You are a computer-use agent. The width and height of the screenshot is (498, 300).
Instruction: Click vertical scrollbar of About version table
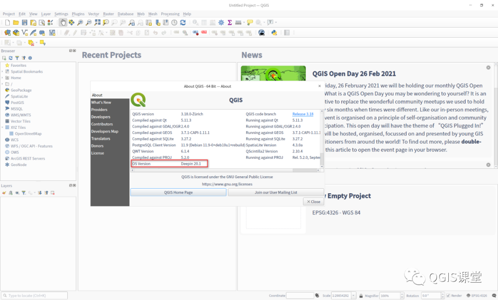(322, 138)
